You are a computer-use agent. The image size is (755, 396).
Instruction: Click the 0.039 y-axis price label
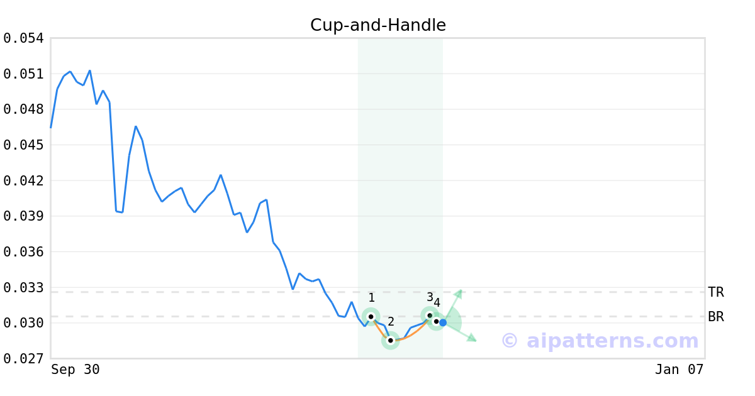coord(23,216)
